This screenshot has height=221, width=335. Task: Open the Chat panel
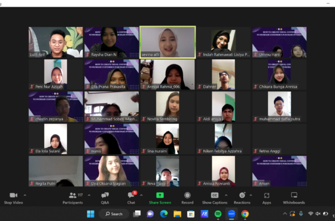coord(131,198)
